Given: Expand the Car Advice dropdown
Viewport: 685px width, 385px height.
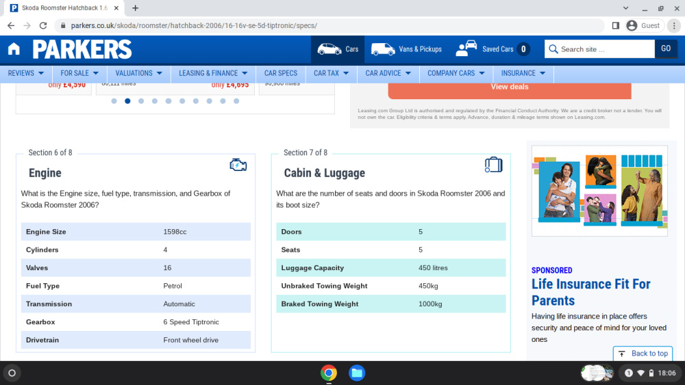Looking at the screenshot, I should click(x=388, y=73).
